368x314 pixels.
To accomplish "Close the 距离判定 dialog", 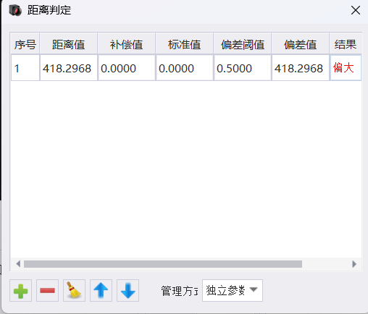I will point(356,10).
